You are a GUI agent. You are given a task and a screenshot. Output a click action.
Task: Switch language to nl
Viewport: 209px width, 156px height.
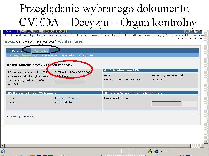click(x=51, y=35)
